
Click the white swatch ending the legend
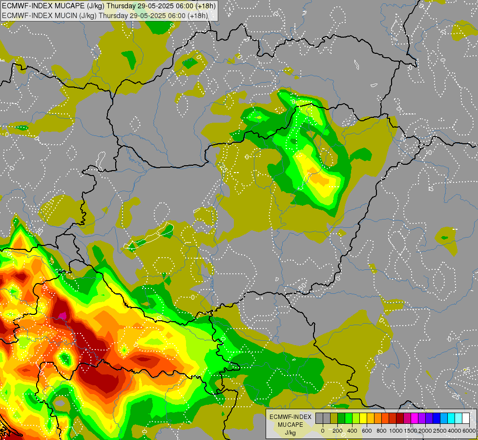tap(466, 418)
